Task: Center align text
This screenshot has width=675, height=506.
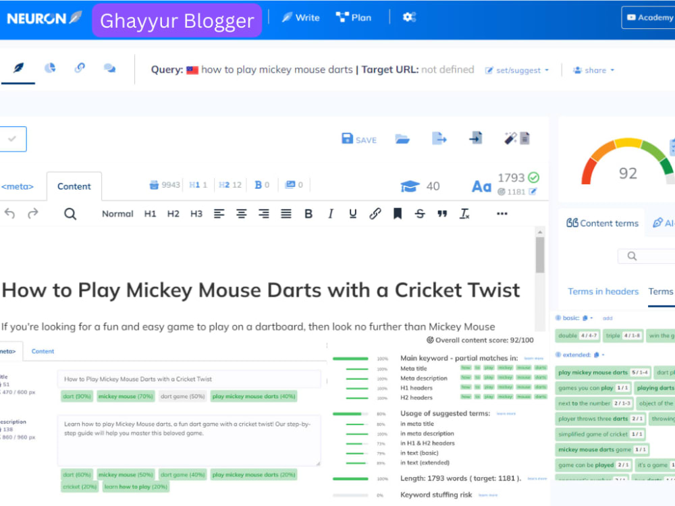Action: point(242,214)
